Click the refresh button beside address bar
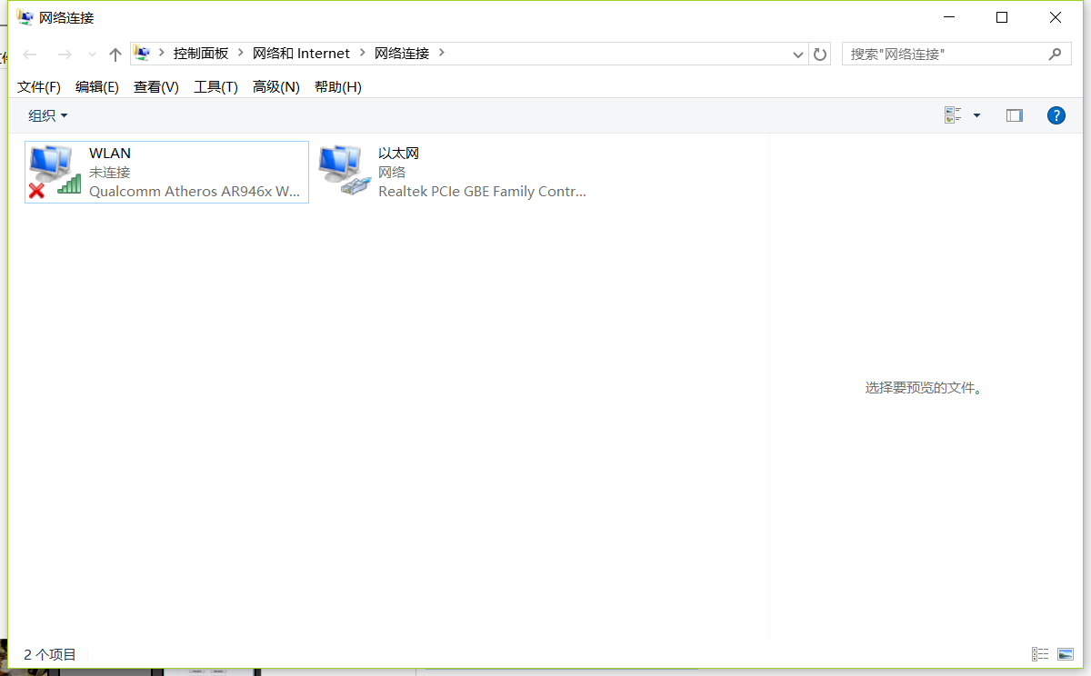This screenshot has width=1091, height=676. pyautogui.click(x=820, y=55)
